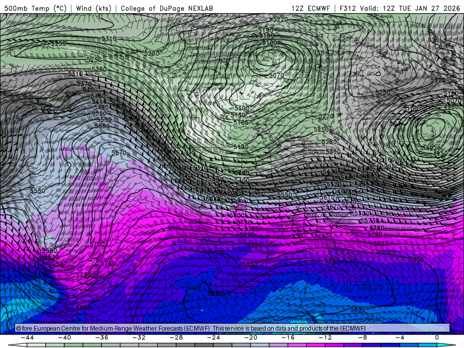Click the "4950" height contour label
This screenshot has width=464, height=348.
(440, 154)
